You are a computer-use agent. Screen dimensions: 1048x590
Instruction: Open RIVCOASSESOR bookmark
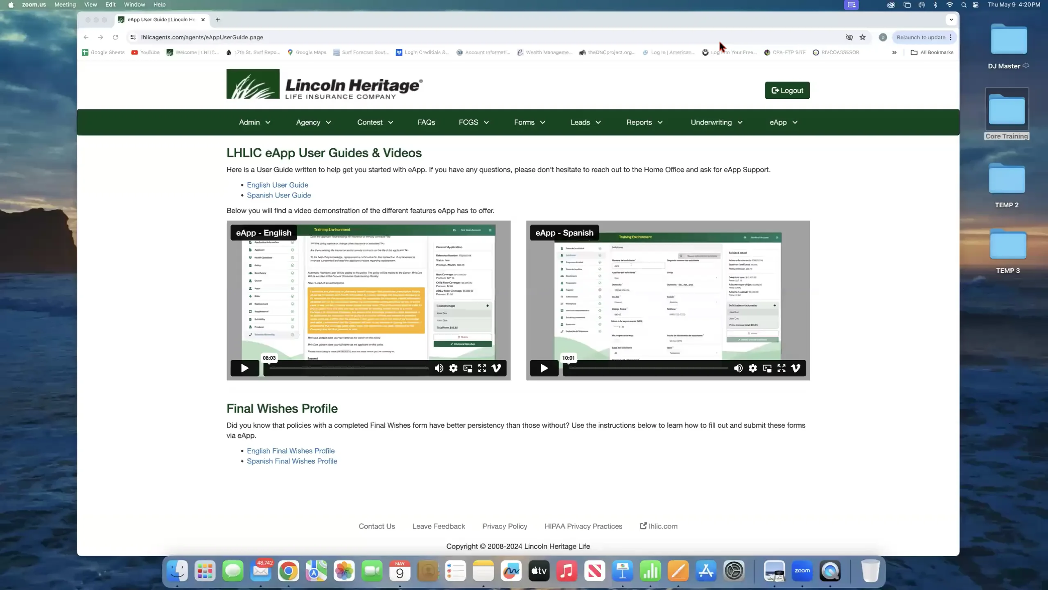836,52
